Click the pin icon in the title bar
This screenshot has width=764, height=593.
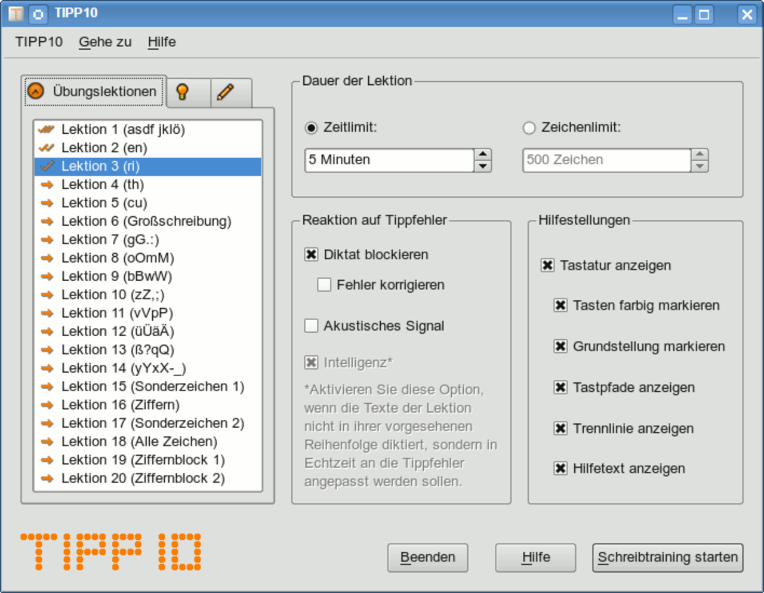(x=39, y=13)
